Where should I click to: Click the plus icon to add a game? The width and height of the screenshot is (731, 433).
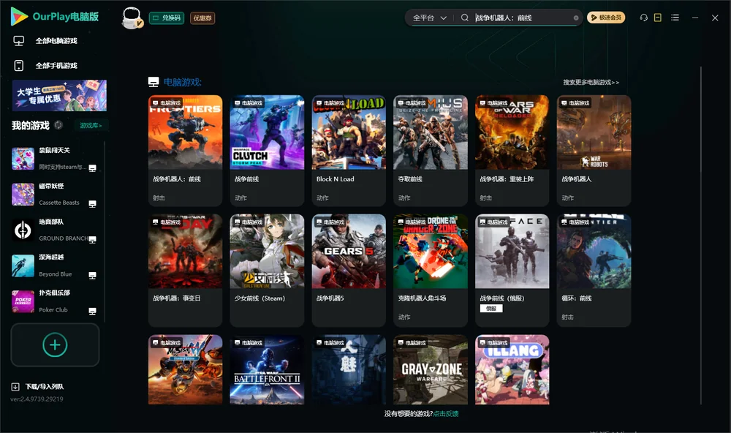pyautogui.click(x=55, y=345)
